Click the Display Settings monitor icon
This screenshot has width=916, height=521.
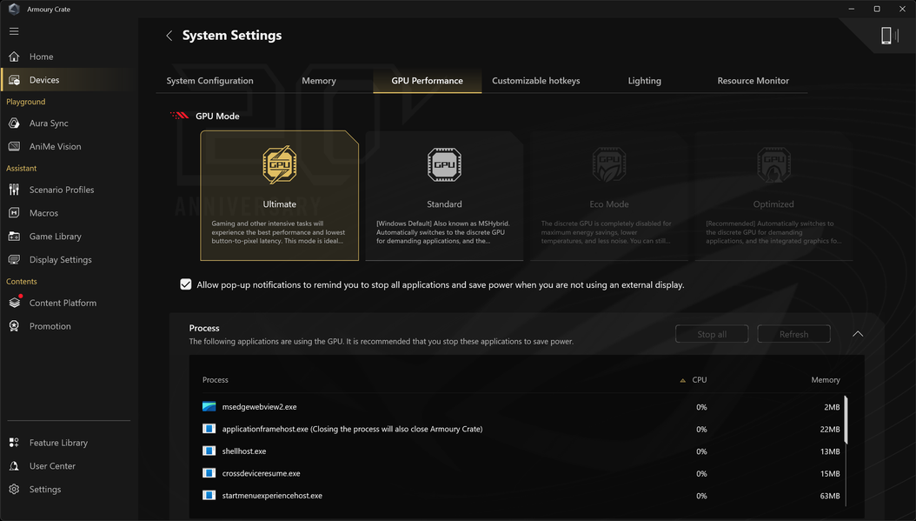tap(14, 260)
